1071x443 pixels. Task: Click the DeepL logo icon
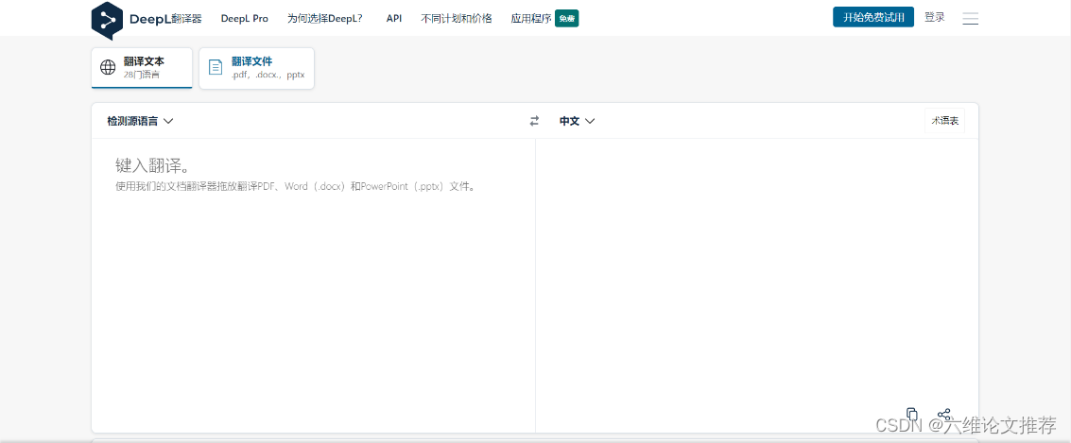107,20
